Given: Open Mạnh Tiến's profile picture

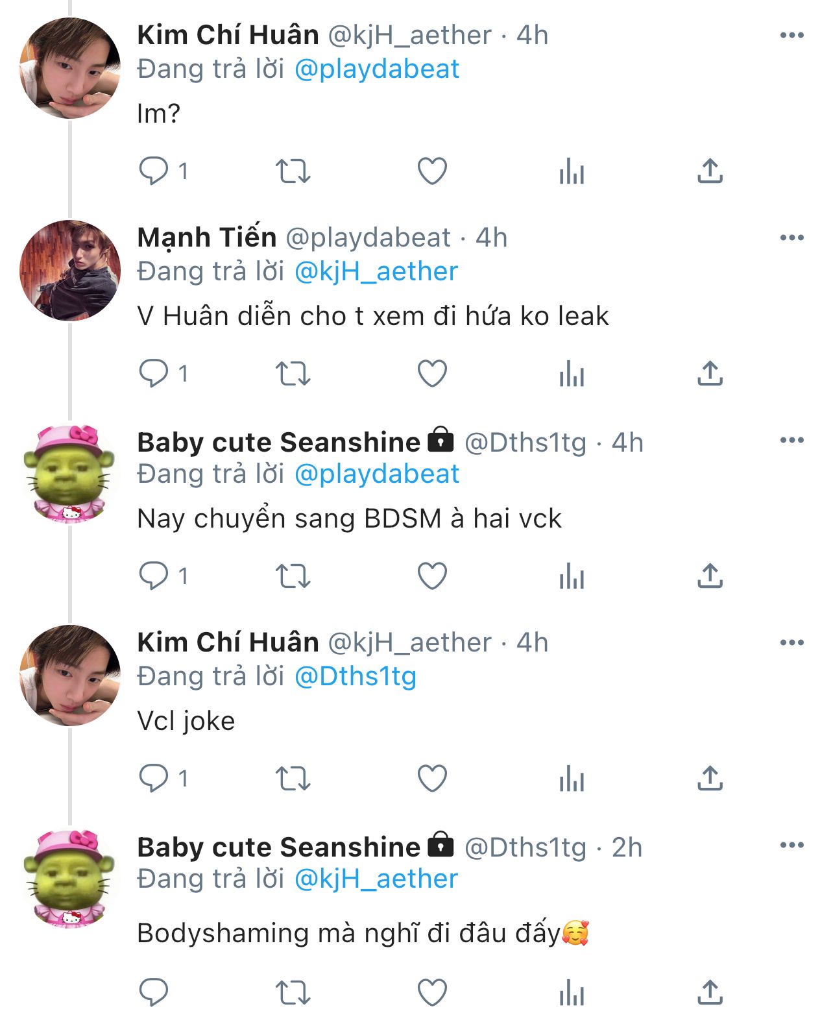Looking at the screenshot, I should click(70, 271).
